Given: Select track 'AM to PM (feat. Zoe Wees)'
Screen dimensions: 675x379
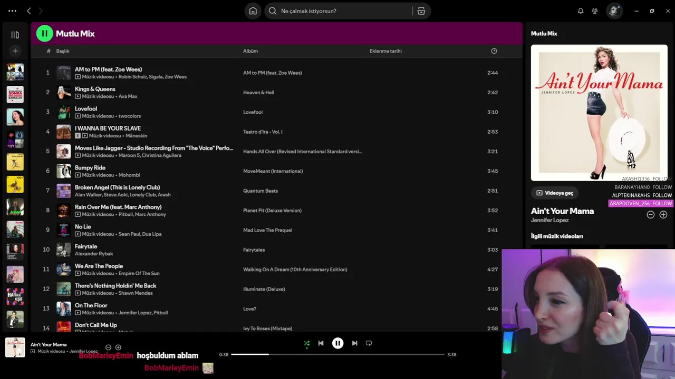Looking at the screenshot, I should (108, 69).
